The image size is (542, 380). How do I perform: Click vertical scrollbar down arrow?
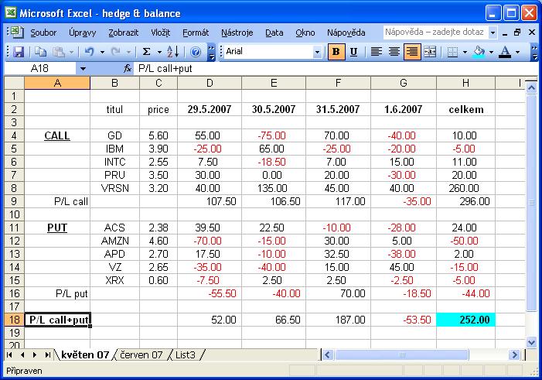click(x=532, y=342)
